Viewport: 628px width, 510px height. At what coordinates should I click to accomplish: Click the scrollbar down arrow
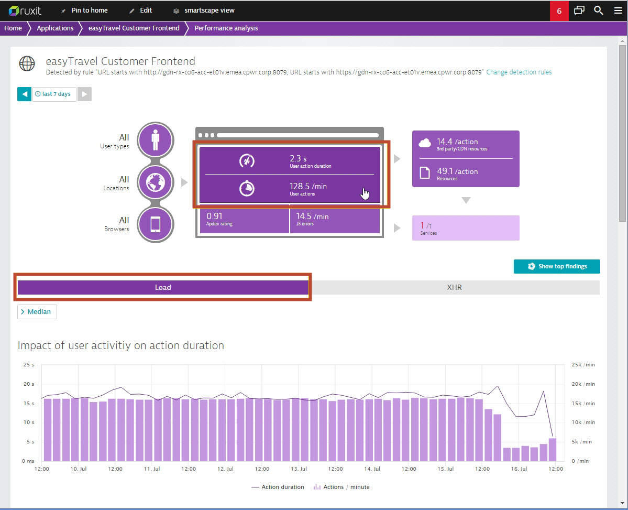(622, 503)
